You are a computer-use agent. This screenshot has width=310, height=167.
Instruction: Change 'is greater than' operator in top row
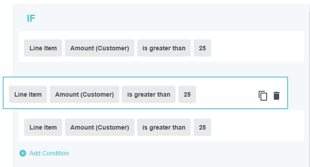click(164, 48)
